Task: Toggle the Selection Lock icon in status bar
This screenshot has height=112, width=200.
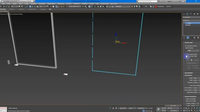Action: 113,108
